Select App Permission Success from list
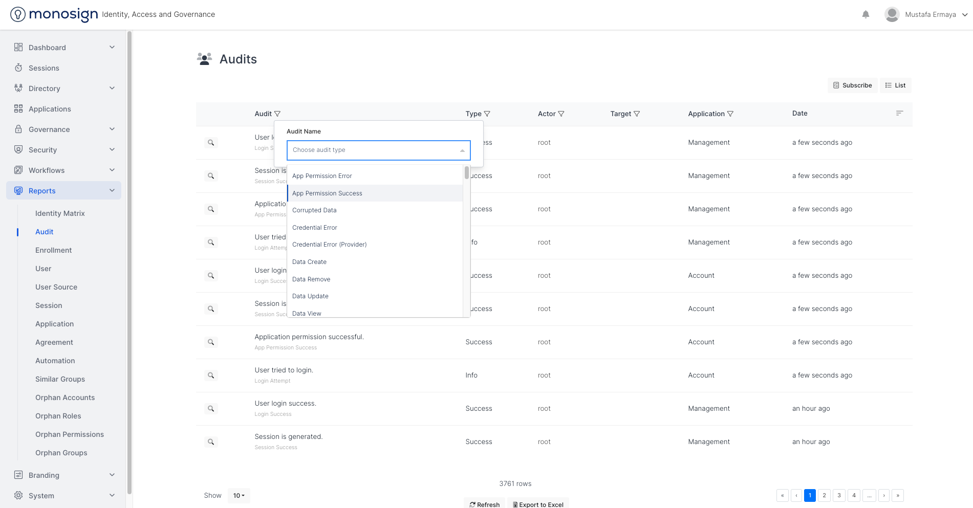Image resolution: width=973 pixels, height=508 pixels. click(x=327, y=193)
